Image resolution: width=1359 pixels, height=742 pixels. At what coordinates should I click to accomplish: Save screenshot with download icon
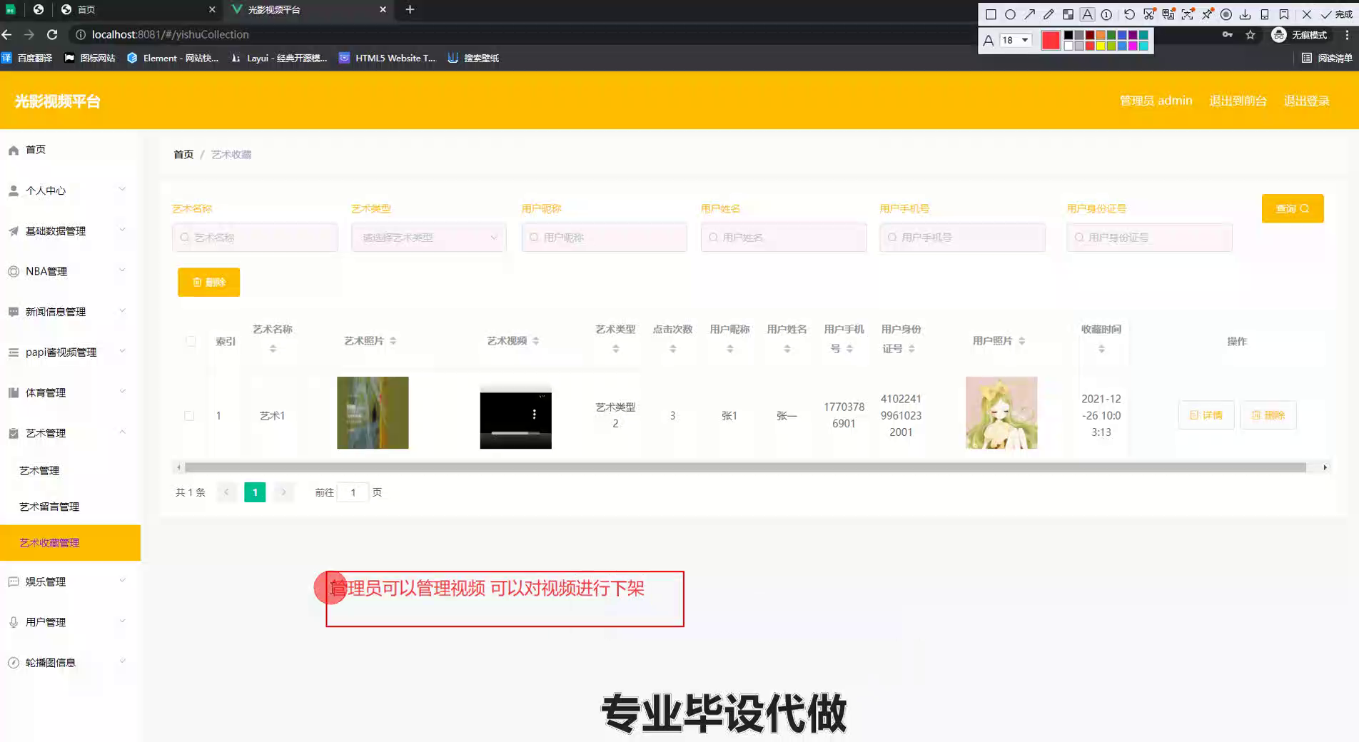(x=1245, y=14)
